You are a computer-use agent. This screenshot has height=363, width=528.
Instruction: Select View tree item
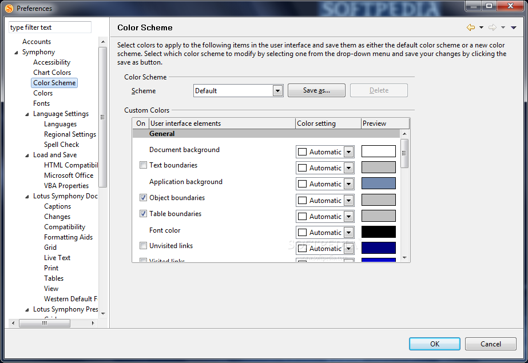tap(51, 289)
